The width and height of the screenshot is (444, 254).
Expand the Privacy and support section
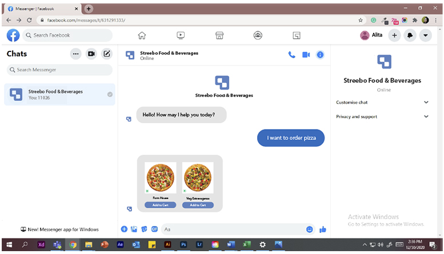tap(382, 116)
